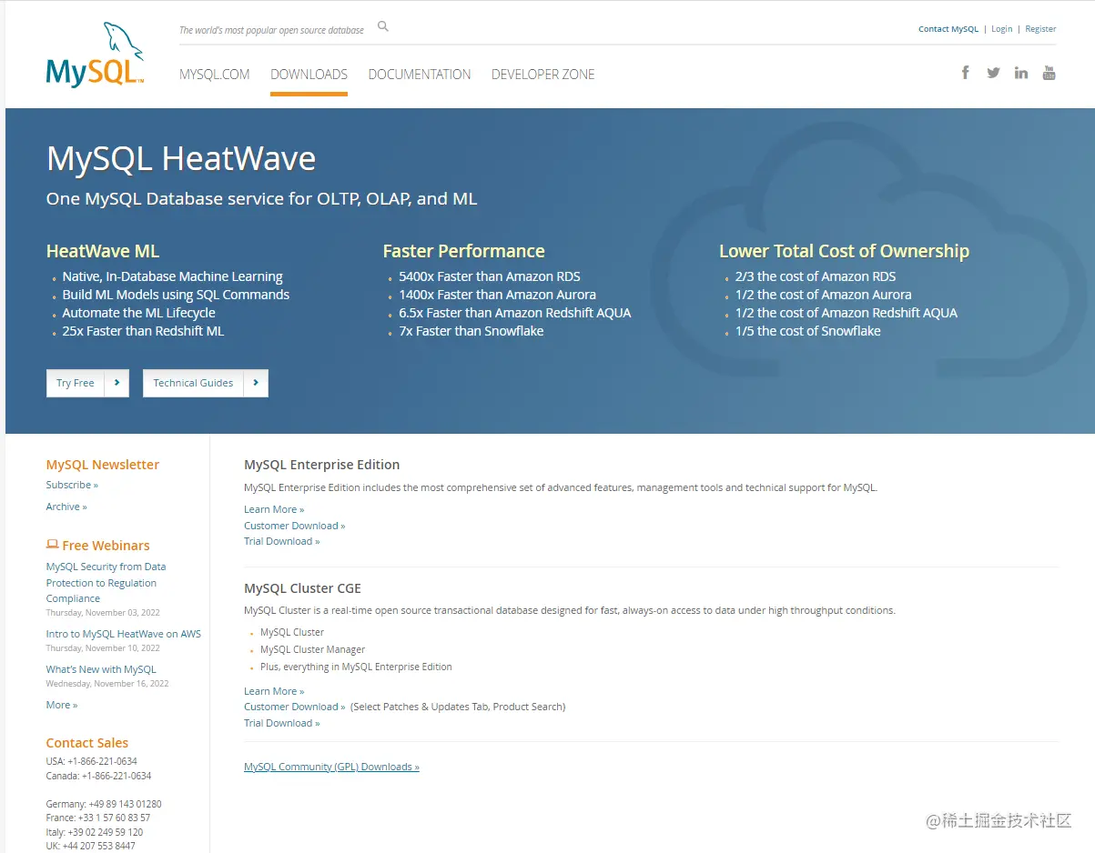Screen dimensions: 1095x853
Task: Select the DOWNLOADS tab
Action: click(309, 75)
